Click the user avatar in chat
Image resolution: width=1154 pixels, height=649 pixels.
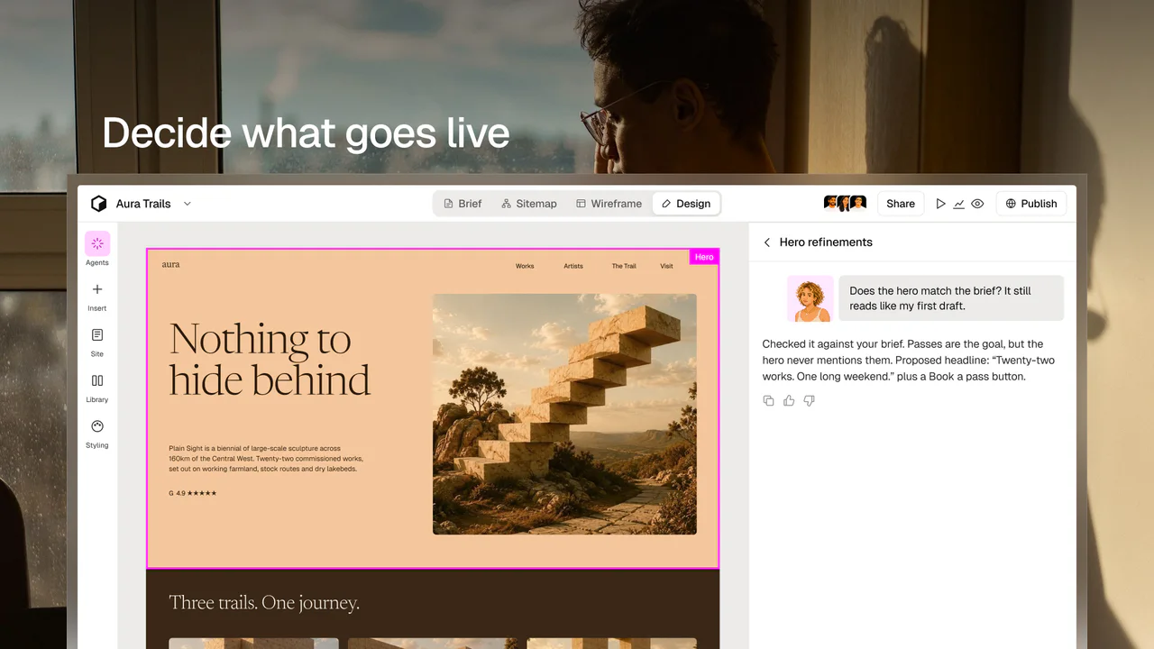click(810, 298)
